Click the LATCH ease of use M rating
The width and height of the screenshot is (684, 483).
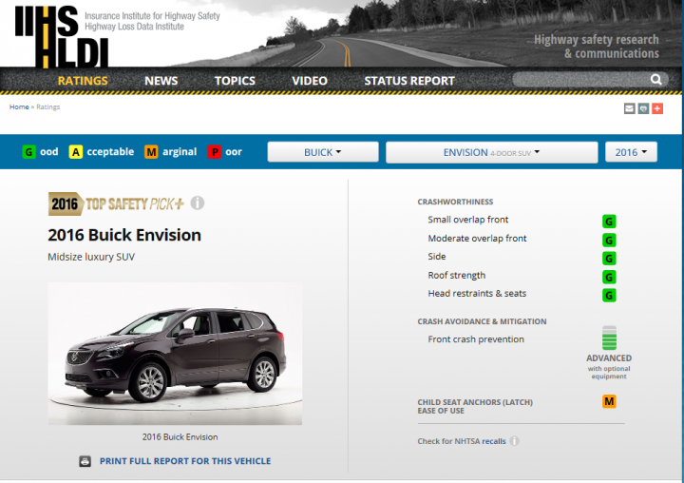[x=609, y=401]
